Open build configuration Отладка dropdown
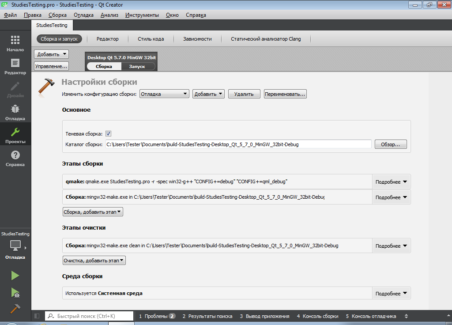 (164, 94)
